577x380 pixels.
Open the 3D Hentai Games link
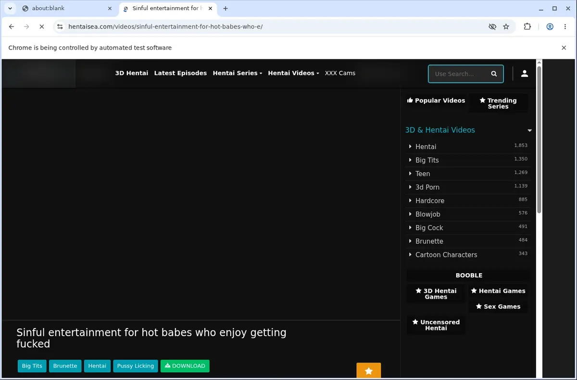[x=436, y=294]
